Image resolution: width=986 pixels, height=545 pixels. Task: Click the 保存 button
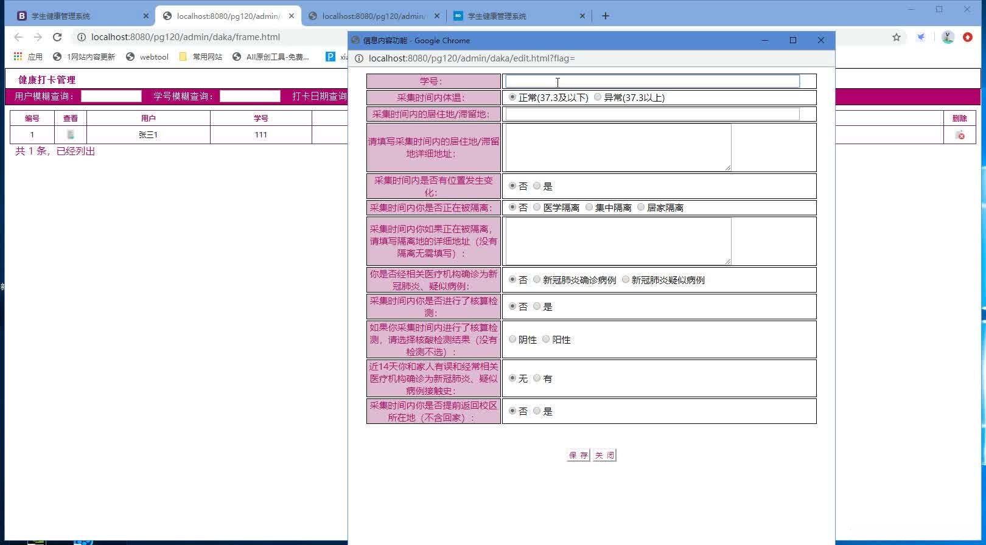point(578,455)
